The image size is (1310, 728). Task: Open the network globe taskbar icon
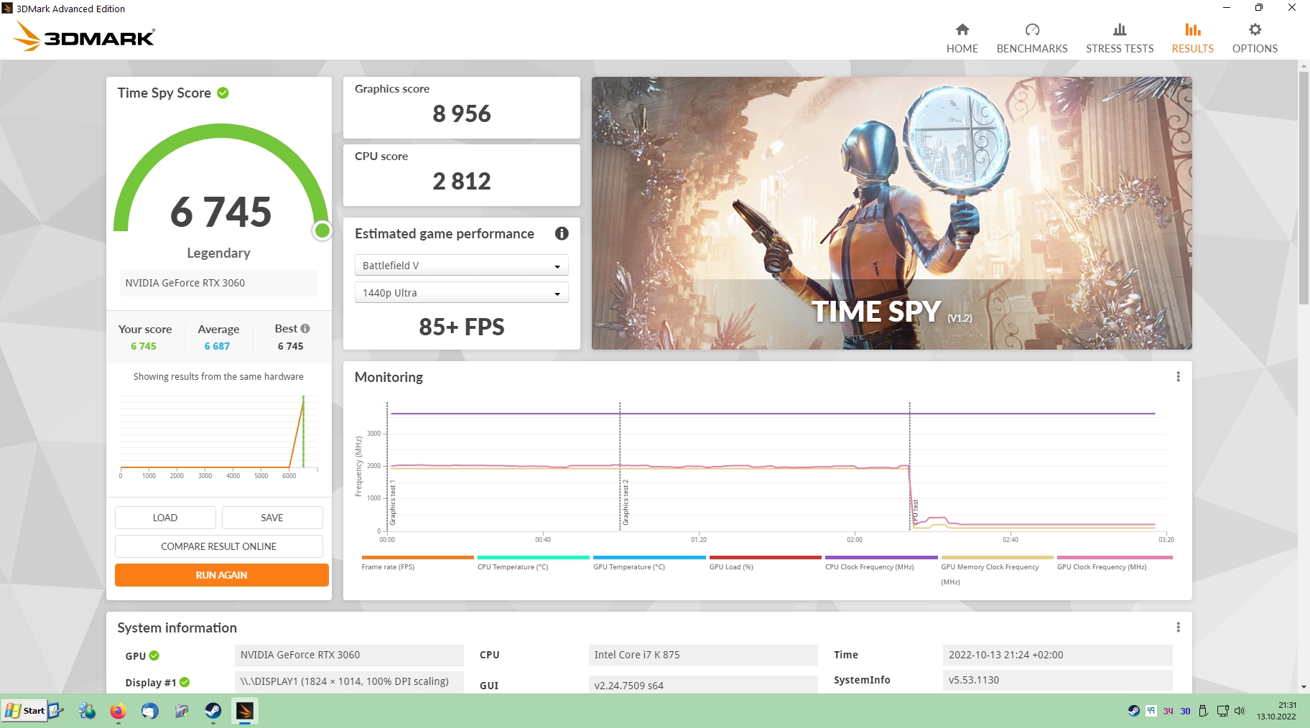tap(87, 711)
